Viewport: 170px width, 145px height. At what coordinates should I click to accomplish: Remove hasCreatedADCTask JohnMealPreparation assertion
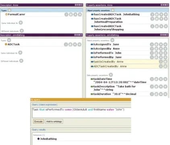(x=161, y=19)
